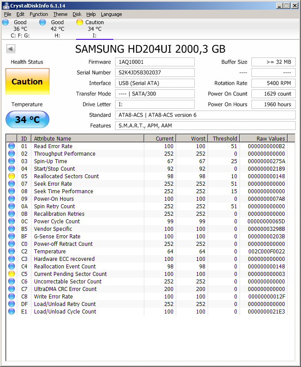Click the status orb for Temperature attribute C2
Screen dimensions: 301x367
pyautogui.click(x=12, y=251)
